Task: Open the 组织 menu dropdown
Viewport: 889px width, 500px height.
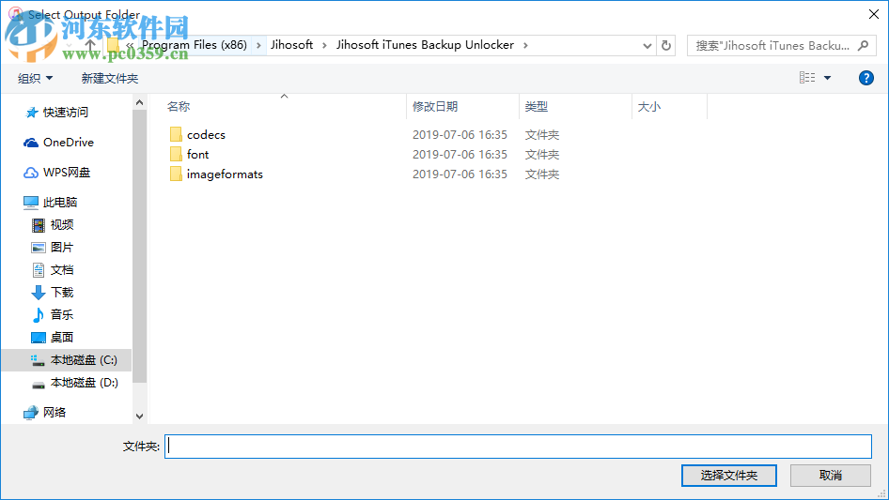Action: point(35,78)
